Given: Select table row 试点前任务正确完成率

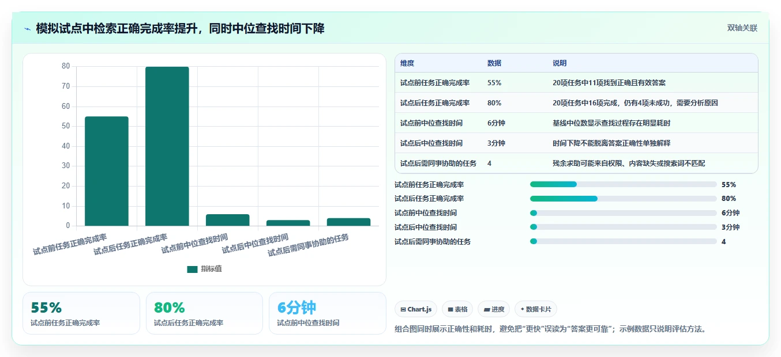Looking at the screenshot, I should 576,83.
